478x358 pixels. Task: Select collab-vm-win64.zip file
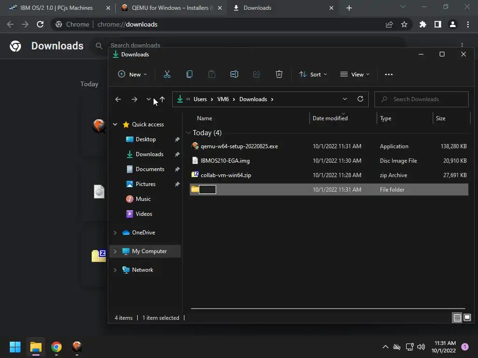click(329, 175)
